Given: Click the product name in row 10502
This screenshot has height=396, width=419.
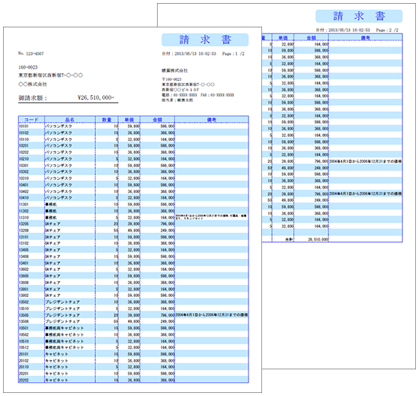Looking at the screenshot, I should tap(65, 334).
